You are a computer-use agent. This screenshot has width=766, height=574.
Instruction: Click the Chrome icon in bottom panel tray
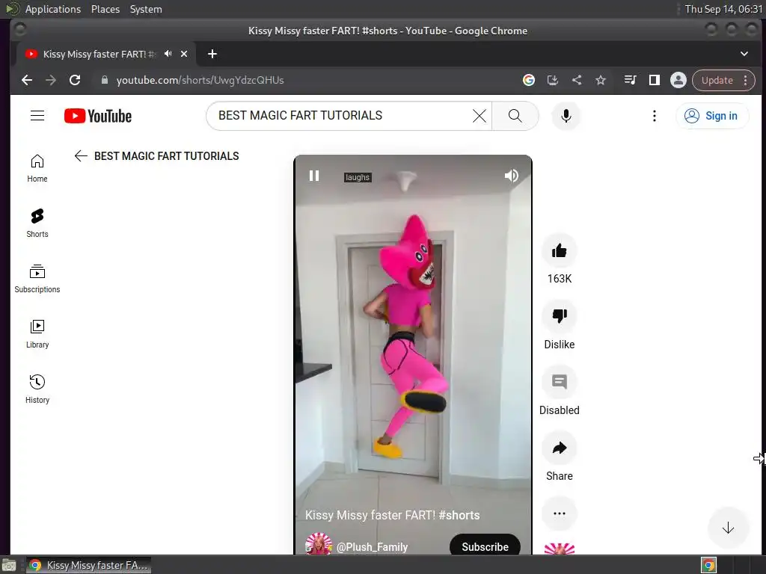[708, 565]
